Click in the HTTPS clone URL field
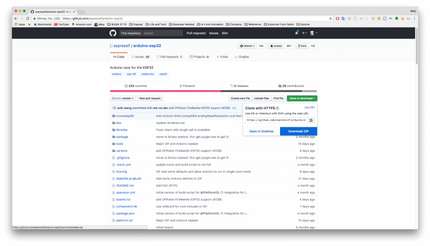This screenshot has width=430, height=246. coord(276,120)
